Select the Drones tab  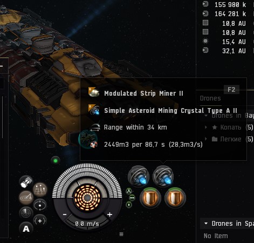pyautogui.click(x=210, y=98)
